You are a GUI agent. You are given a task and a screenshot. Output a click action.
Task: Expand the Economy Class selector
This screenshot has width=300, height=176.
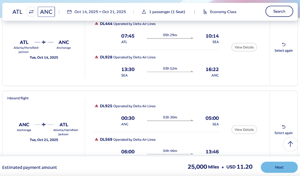[223, 12]
